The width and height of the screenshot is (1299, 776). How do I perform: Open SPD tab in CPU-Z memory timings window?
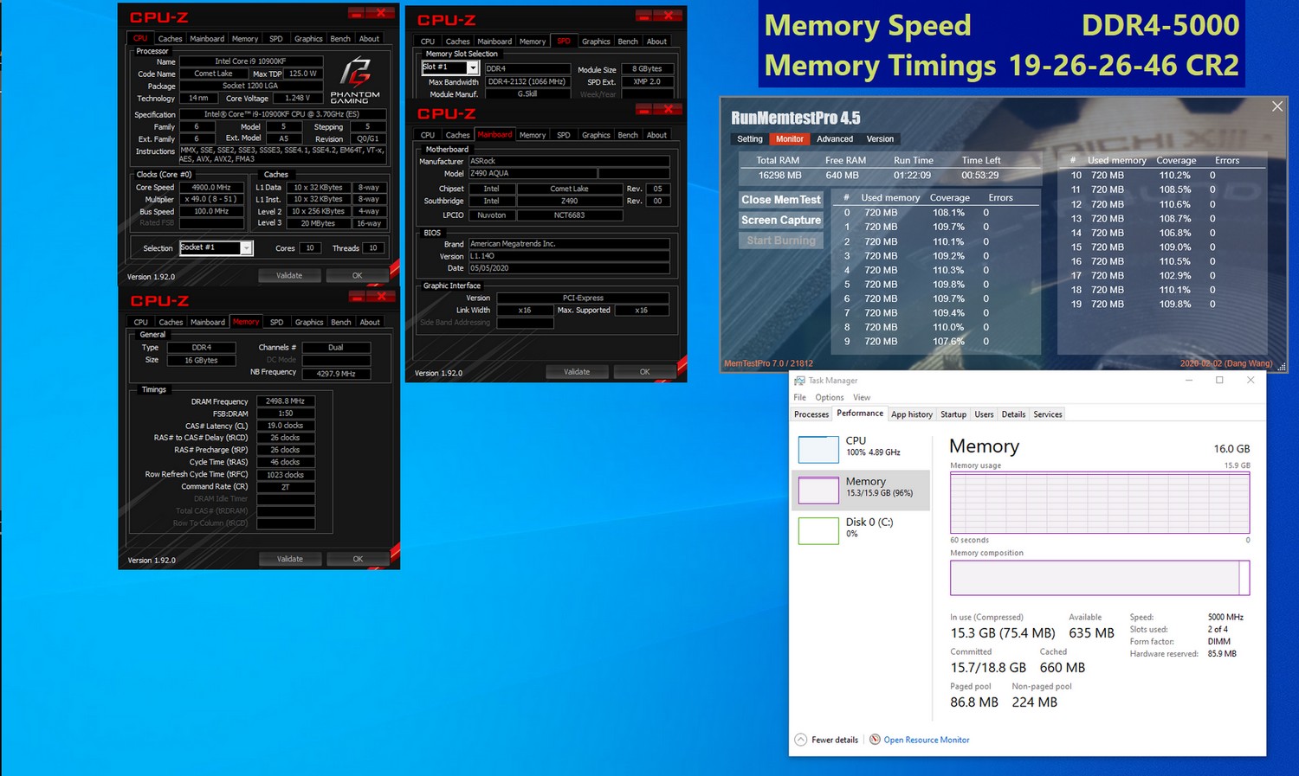pos(276,322)
